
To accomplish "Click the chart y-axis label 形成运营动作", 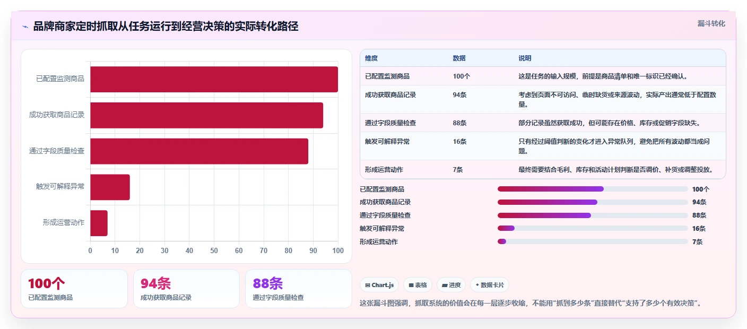I will 63,223.
